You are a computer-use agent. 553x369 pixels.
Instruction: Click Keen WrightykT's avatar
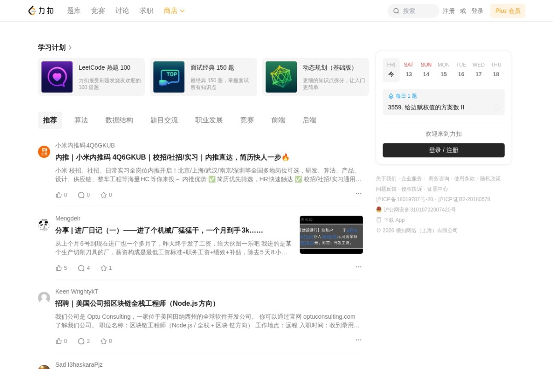[x=44, y=298]
